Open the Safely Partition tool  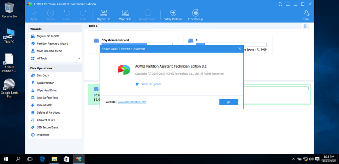pos(173,15)
